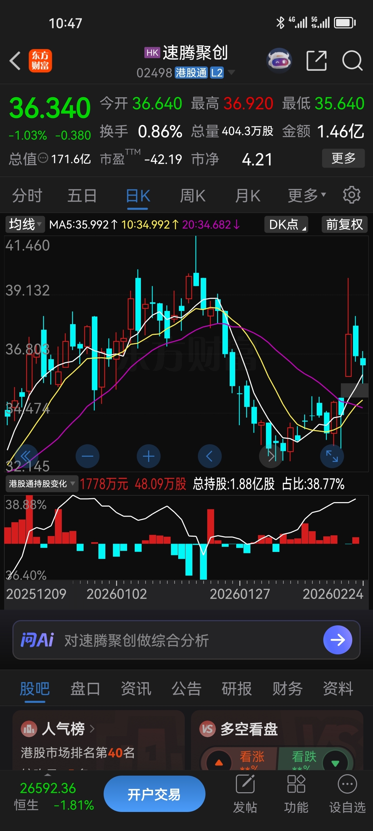Tap the 开户交易 open account button
373x831 pixels.
click(154, 794)
